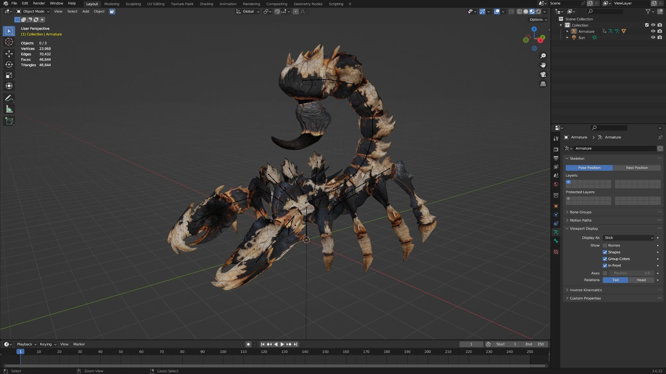Open the World properties tab

point(556,184)
